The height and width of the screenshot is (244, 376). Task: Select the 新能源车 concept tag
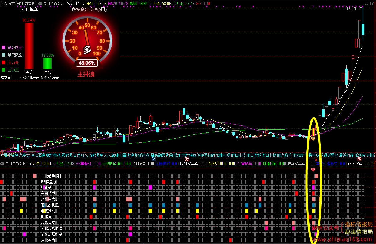click(x=96, y=156)
